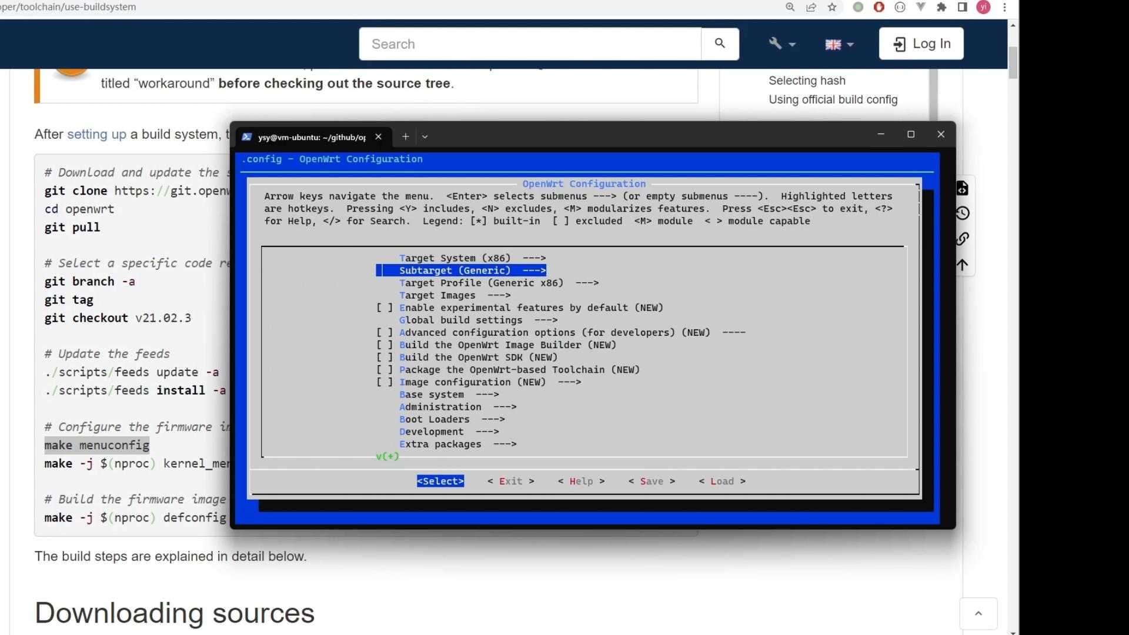Screen dimensions: 1129x635
Task: Click the Help button in menuconfig
Action: pyautogui.click(x=581, y=481)
